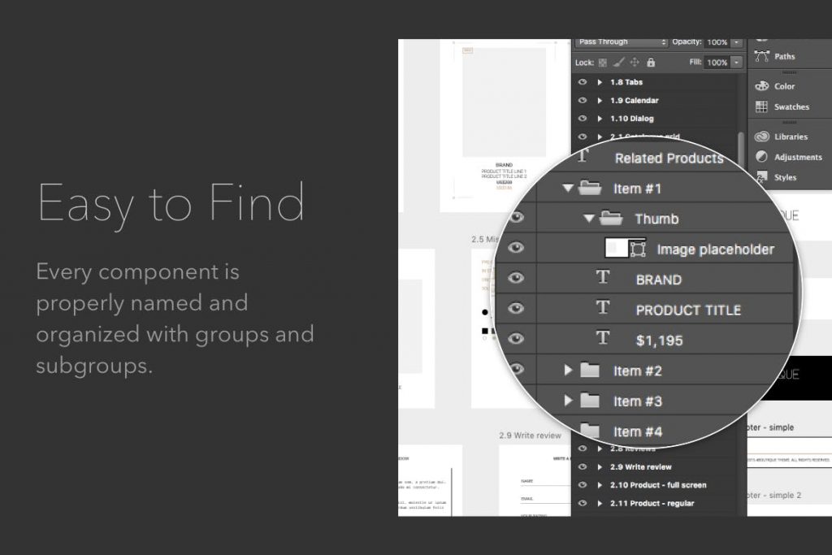The height and width of the screenshot is (555, 832).
Task: Collapse the Thumb group
Action: click(x=588, y=218)
